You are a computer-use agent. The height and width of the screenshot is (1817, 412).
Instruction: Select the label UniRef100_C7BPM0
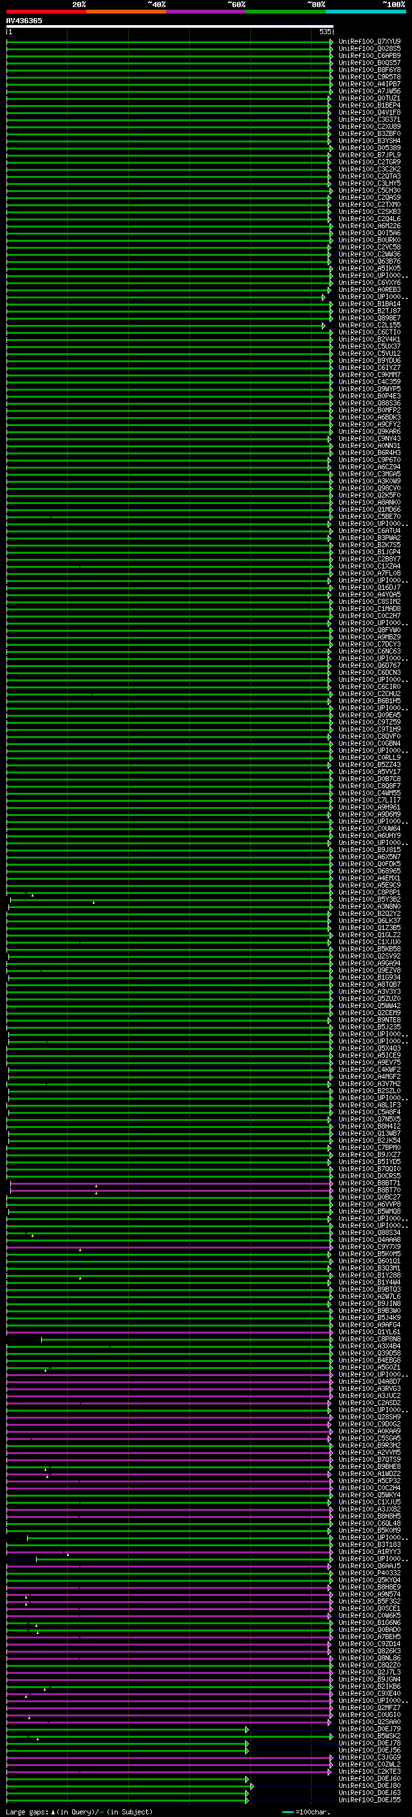click(x=370, y=1147)
